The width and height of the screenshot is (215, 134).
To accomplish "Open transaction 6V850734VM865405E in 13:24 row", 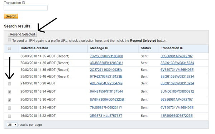I will [177, 108].
